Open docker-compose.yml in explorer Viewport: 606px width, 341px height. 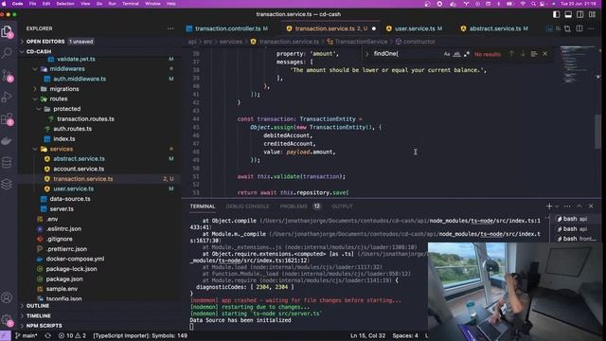(x=75, y=259)
